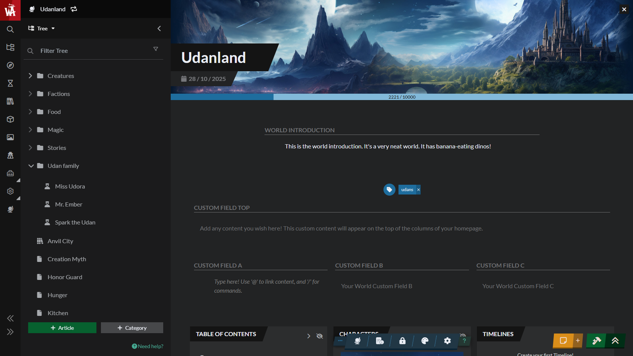Close the homepage with X button

point(624,9)
